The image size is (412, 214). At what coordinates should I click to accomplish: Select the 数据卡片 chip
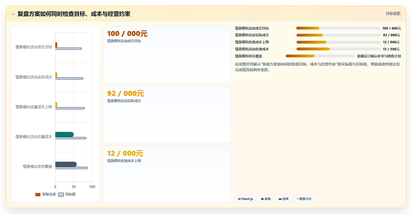[304, 199]
